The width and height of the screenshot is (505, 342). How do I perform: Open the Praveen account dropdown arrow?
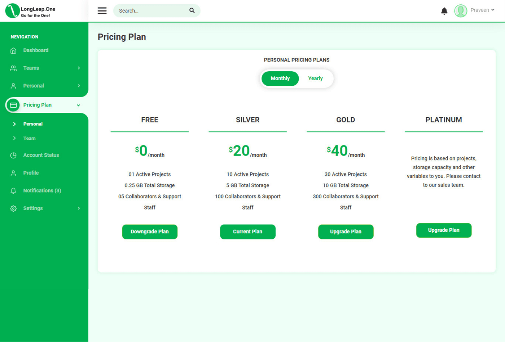pyautogui.click(x=493, y=10)
